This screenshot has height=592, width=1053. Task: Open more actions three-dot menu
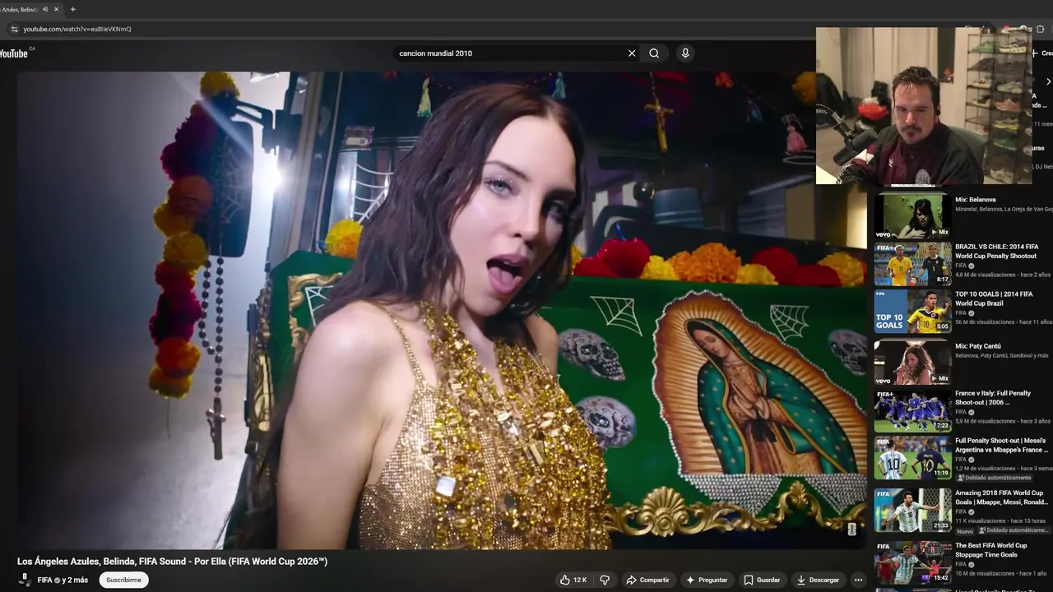(858, 580)
